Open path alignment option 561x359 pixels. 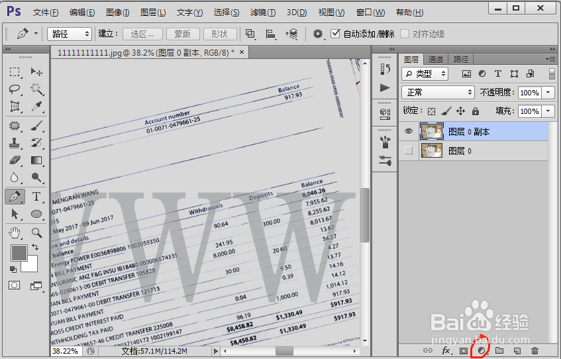pos(270,34)
